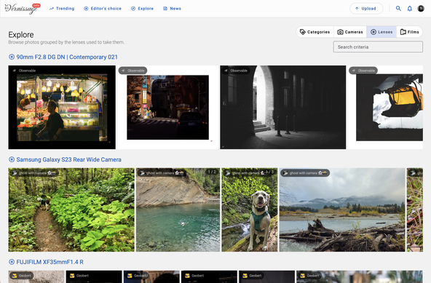The image size is (431, 283).
Task: Click Observable tag on dark street photo
Action: tap(133, 71)
